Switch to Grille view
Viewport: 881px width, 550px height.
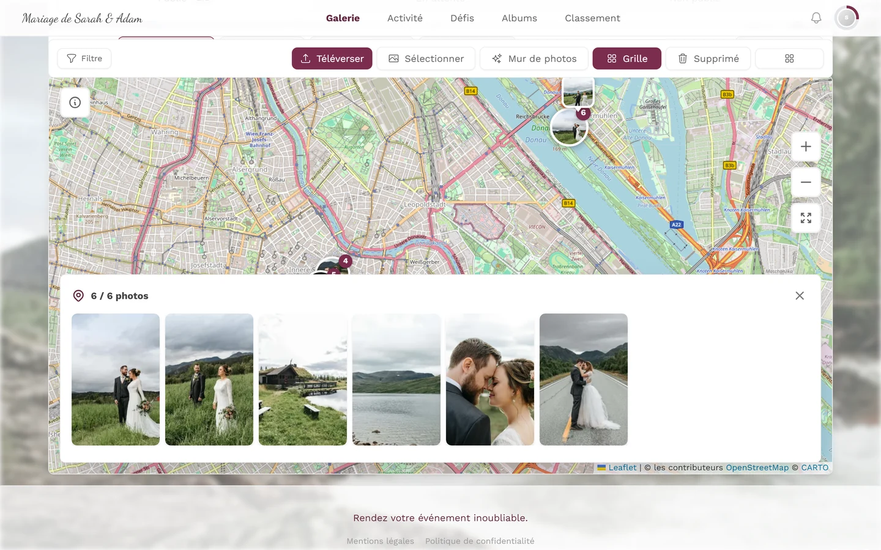tap(627, 59)
